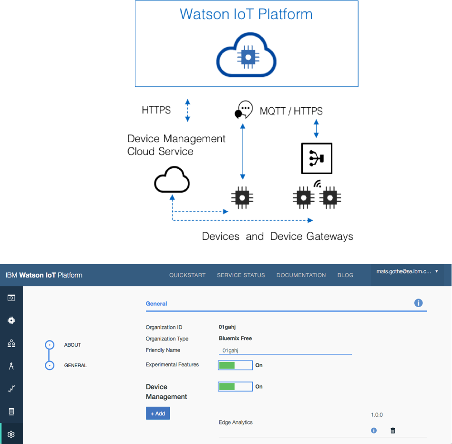Click the GENERAL circle marker
Screen dimensions: 452x444
[x=50, y=366]
